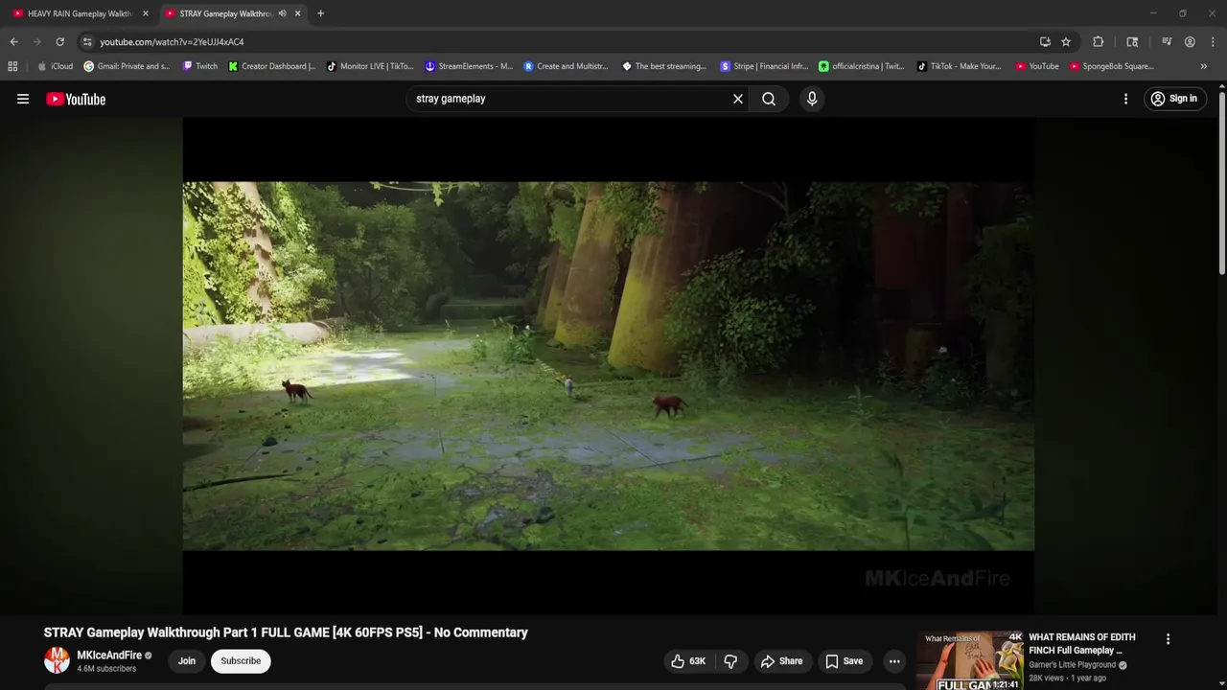
Task: Open YouTube settings three-dot menu
Action: (1125, 99)
